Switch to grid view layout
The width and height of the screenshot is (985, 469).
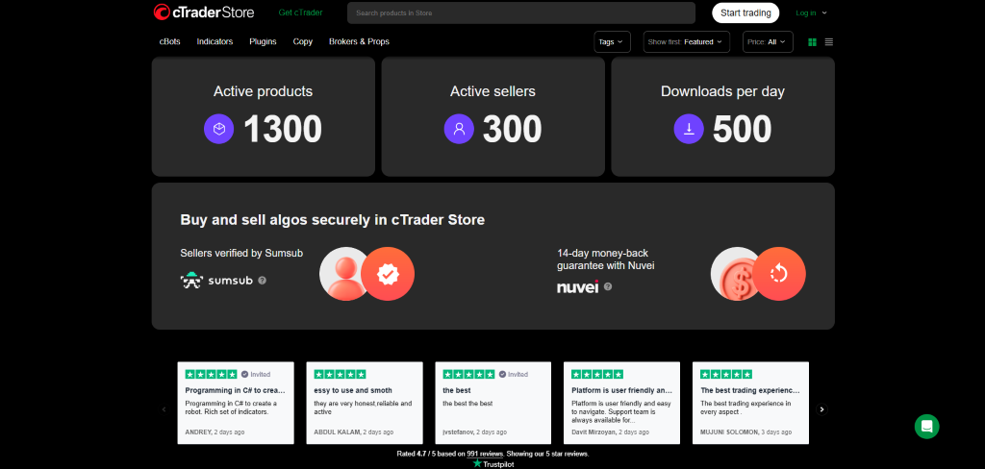click(812, 42)
